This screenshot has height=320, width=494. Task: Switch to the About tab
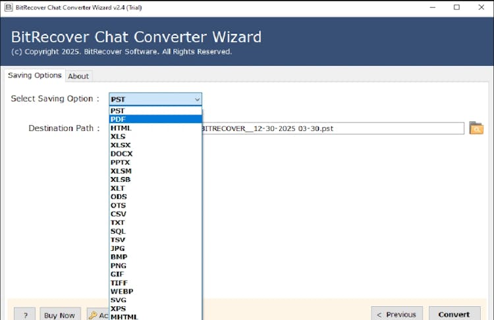78,76
